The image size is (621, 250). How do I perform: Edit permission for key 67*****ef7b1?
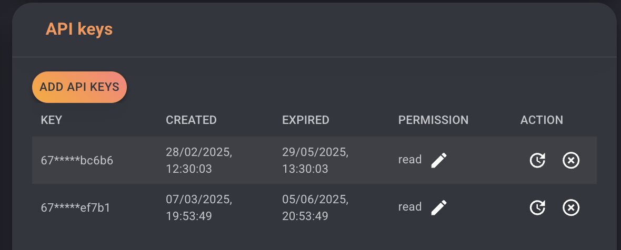pos(439,207)
